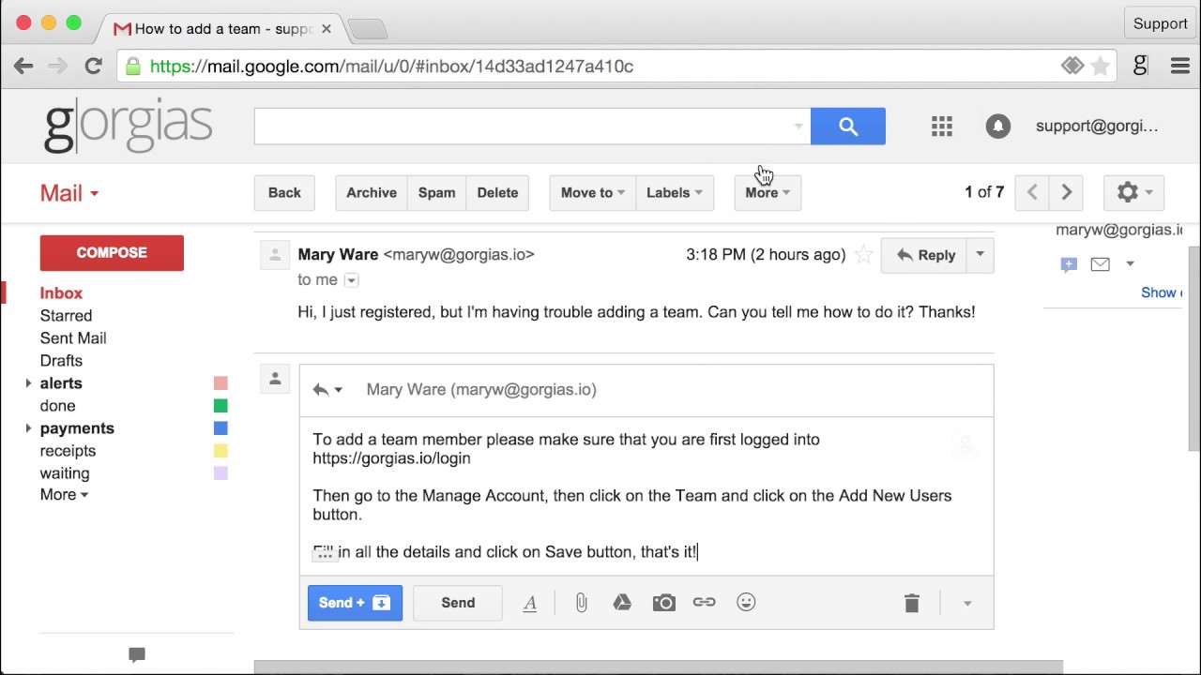Viewport: 1201px width, 675px height.
Task: Insert a photo with the camera icon
Action: pos(663,603)
